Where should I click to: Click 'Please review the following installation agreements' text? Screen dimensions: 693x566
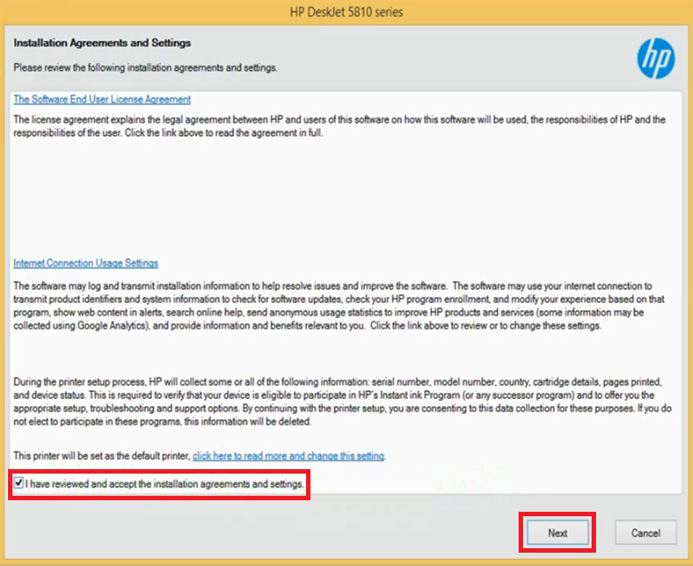pyautogui.click(x=145, y=68)
